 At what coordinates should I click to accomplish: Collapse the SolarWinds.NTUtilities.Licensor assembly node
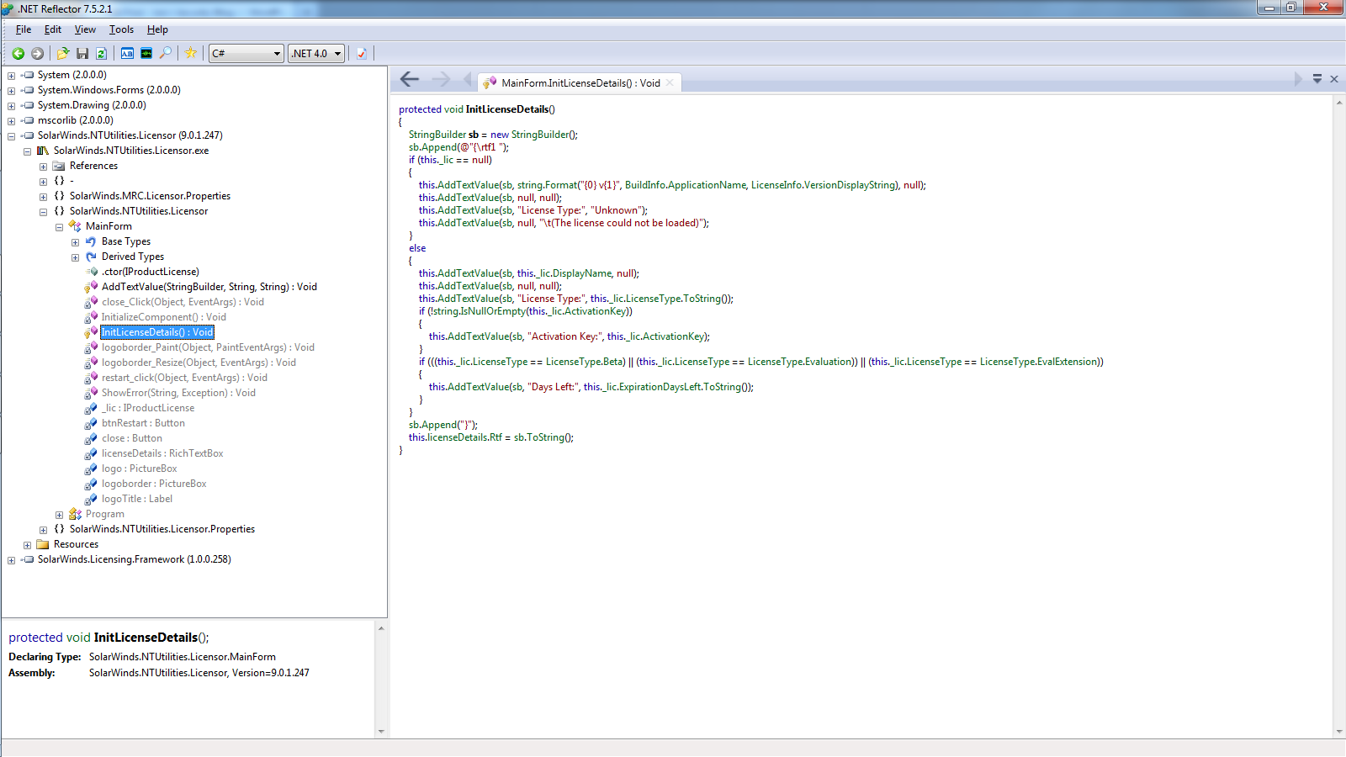pyautogui.click(x=11, y=136)
